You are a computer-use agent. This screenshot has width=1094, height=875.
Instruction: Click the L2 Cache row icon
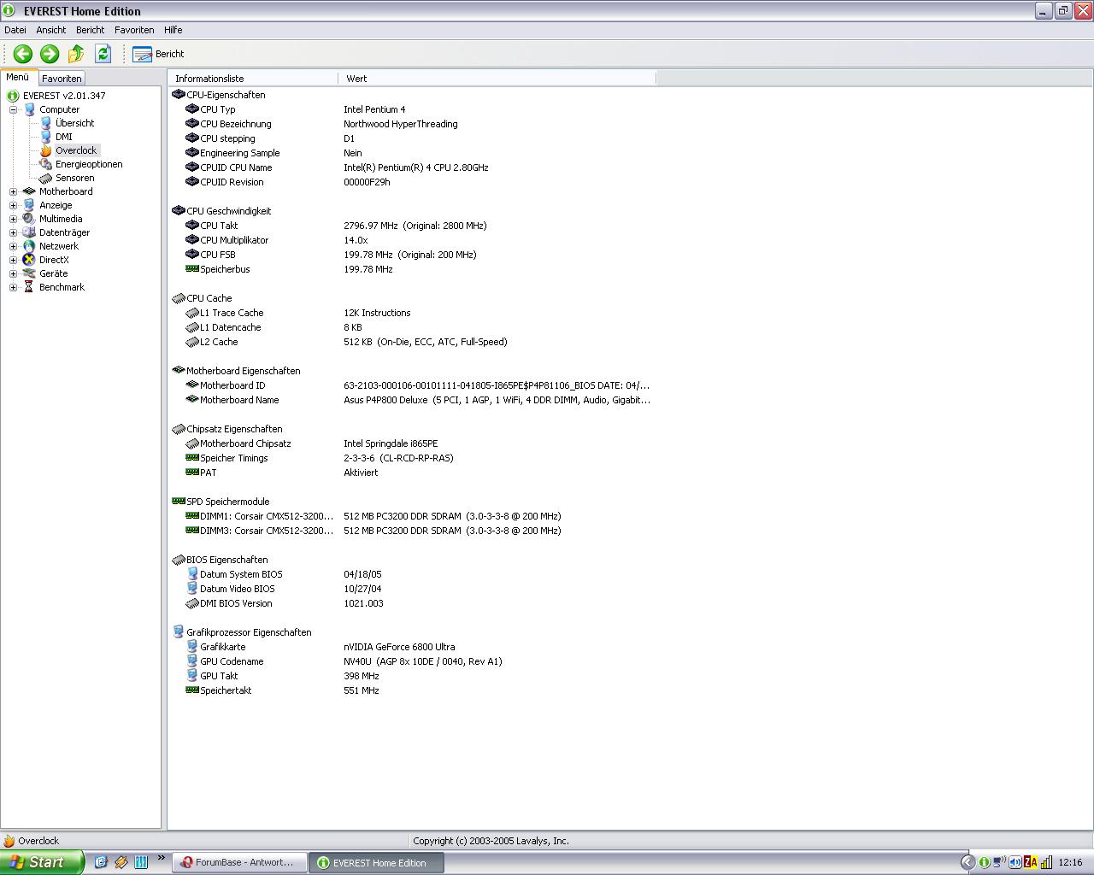point(192,342)
